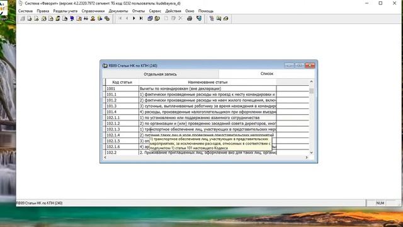The image size is (403, 227).
Task: Select the cell with code 101.2
Action: coord(122,100)
